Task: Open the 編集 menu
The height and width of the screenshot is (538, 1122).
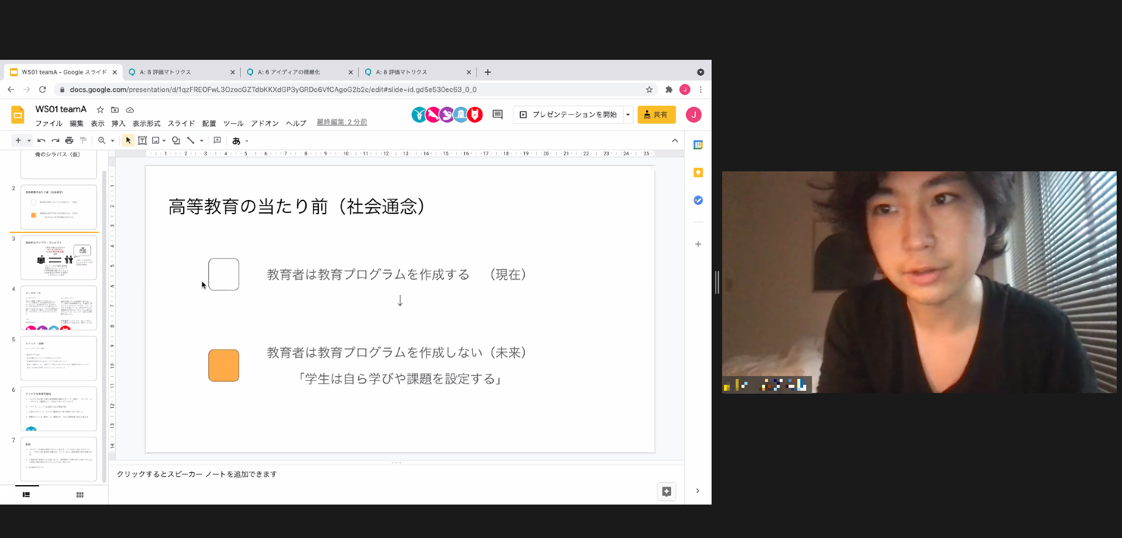Action: pyautogui.click(x=77, y=123)
